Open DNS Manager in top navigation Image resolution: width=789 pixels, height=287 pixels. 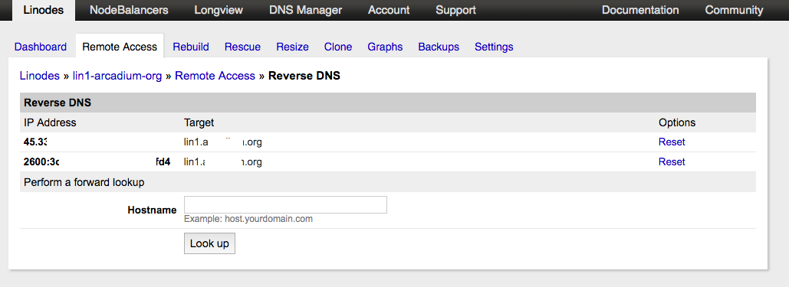[x=305, y=10]
